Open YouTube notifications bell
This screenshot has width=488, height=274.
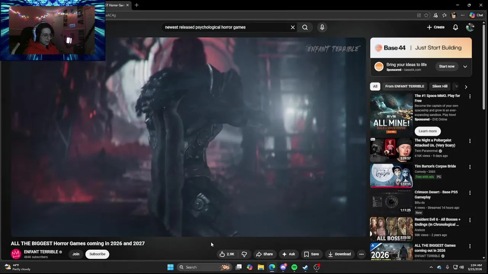[455, 27]
